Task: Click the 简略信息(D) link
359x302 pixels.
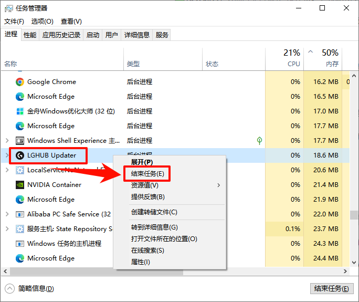Action: point(36,289)
